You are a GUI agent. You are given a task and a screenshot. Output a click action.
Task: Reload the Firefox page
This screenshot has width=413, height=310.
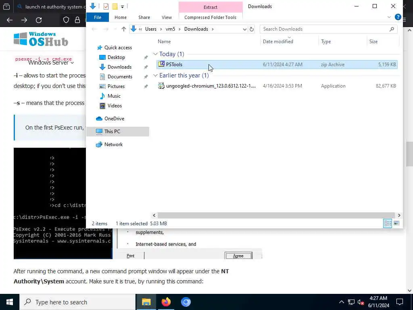[39, 20]
